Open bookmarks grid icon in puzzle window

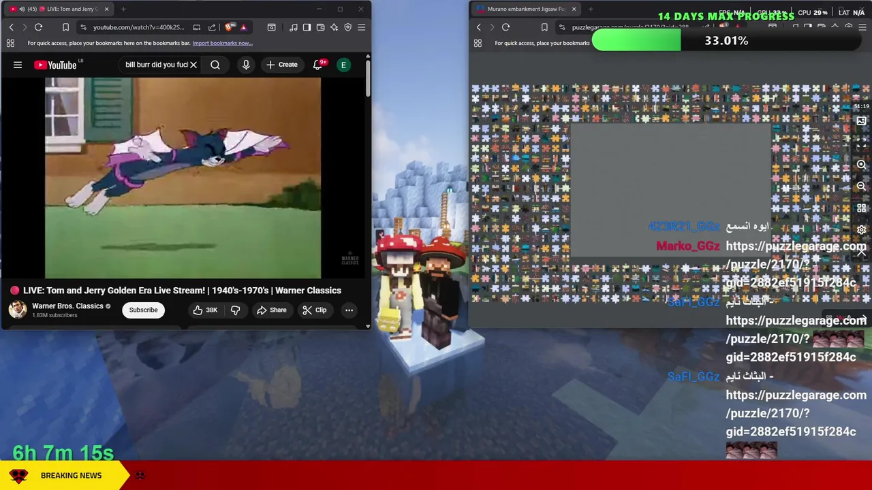[478, 43]
